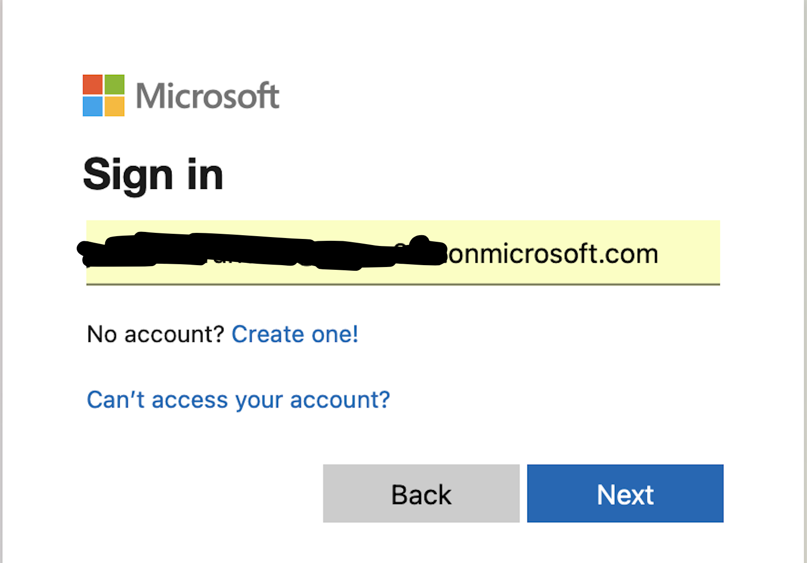Click blank white space left of Back button
807x563 pixels.
201,493
